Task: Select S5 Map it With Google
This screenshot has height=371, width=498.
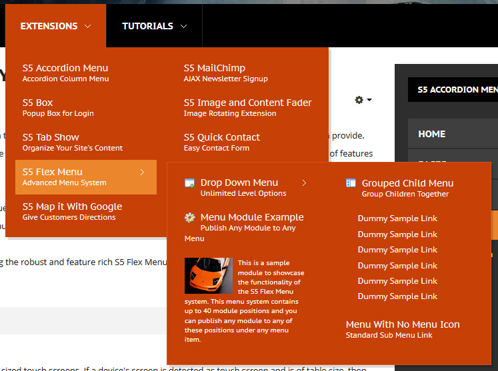Action: point(72,210)
